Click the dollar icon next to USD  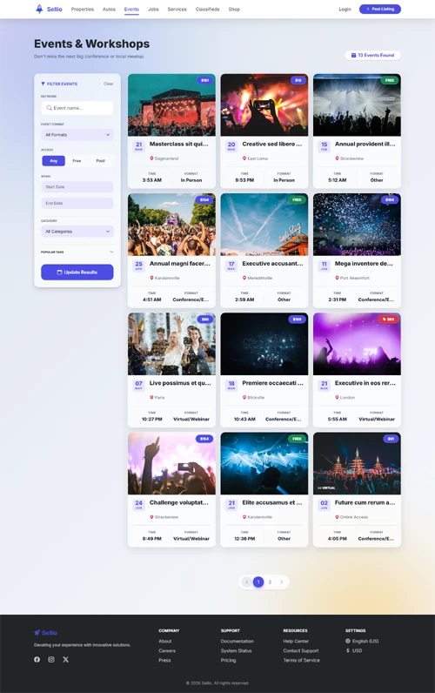[x=348, y=650]
